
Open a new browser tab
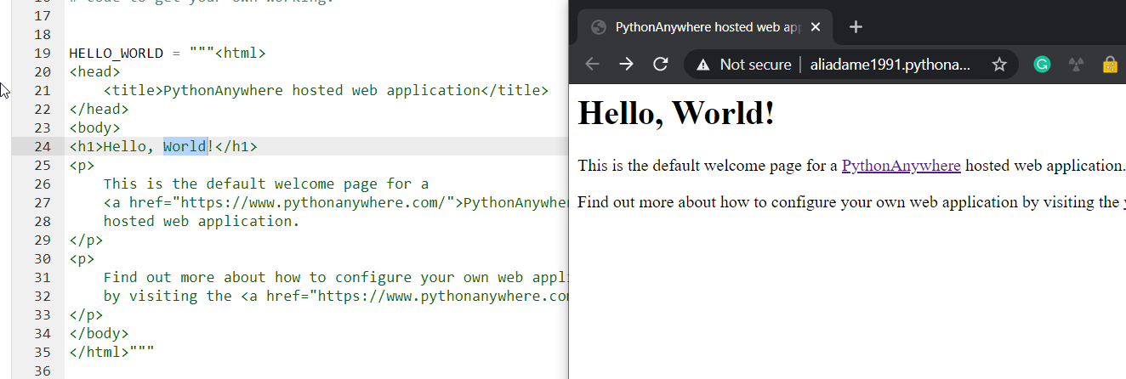[856, 26]
